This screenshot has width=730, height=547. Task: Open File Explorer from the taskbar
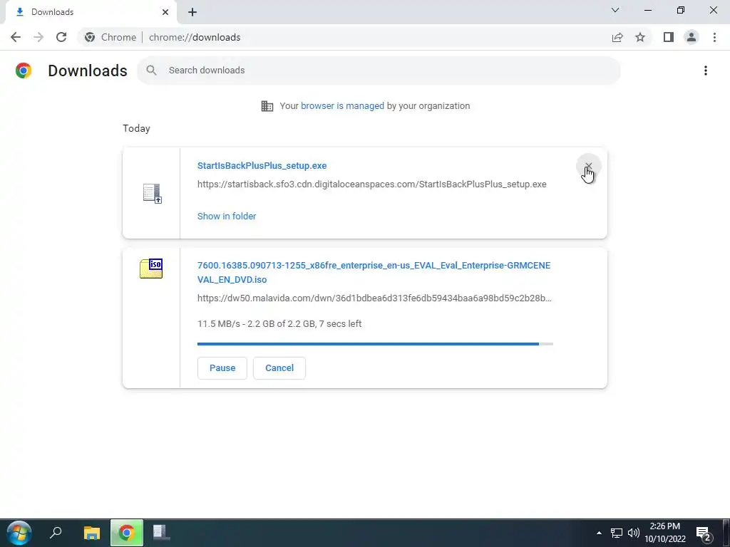92,533
